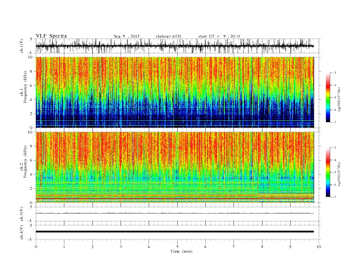Click the "5" tick on the Time axis
The height and width of the screenshot is (277, 359).
(177, 247)
